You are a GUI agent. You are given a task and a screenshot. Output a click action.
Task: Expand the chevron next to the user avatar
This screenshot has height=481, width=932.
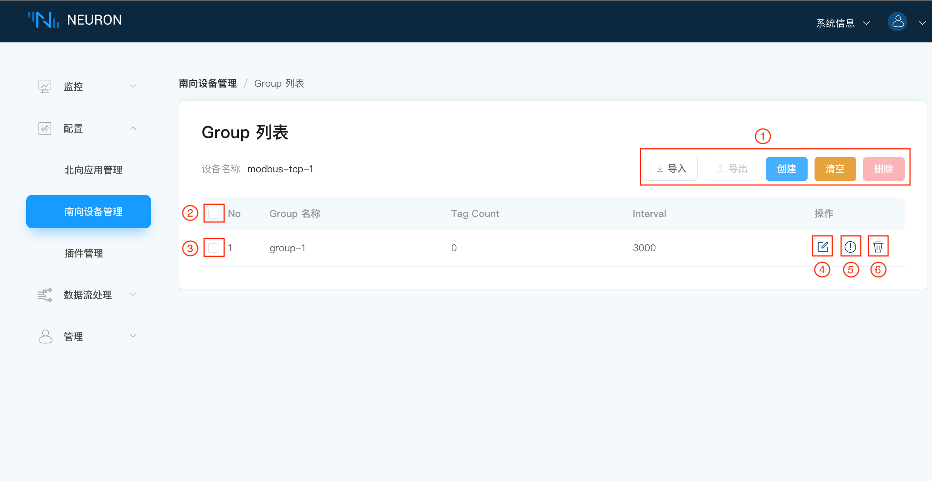click(922, 23)
